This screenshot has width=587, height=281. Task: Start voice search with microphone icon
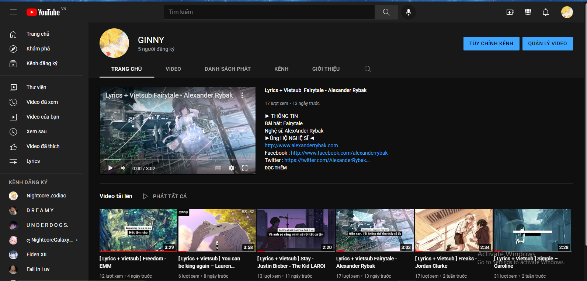[409, 12]
